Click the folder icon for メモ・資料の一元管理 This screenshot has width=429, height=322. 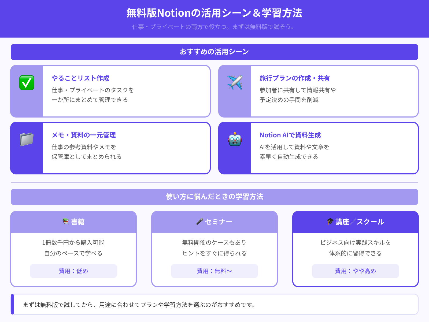26,139
